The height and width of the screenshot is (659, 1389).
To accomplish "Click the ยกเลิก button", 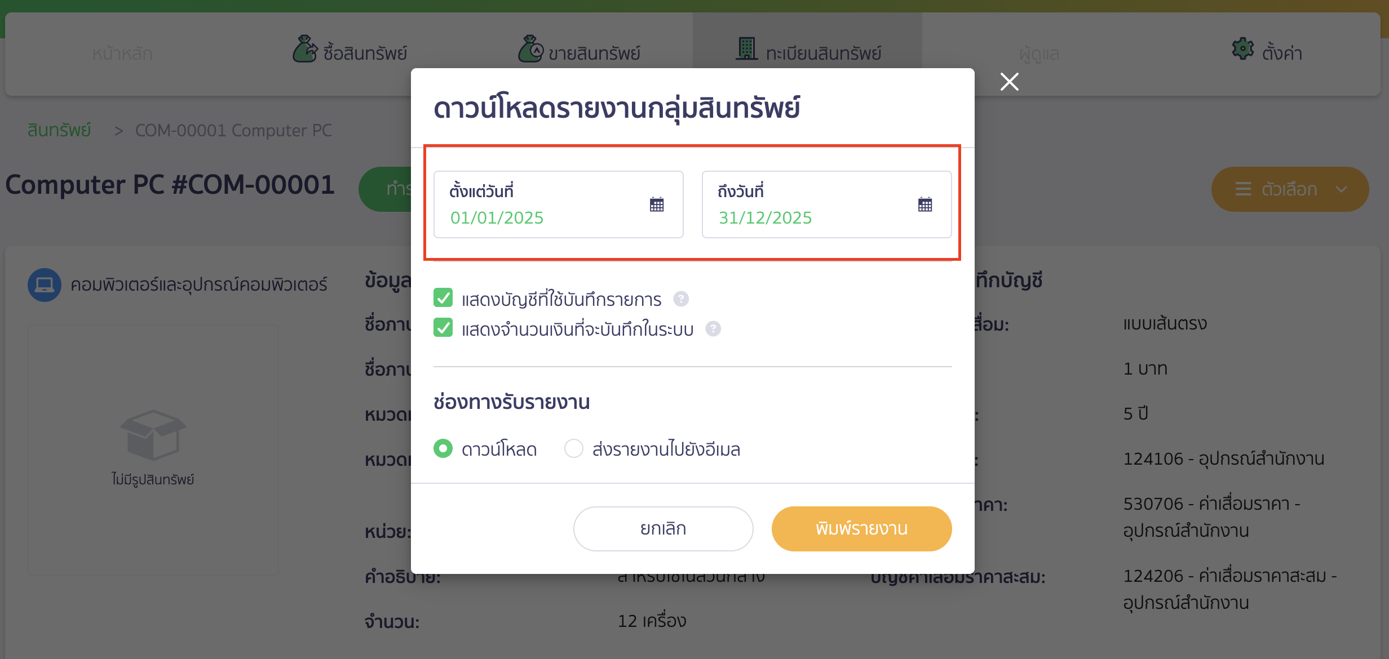I will click(x=663, y=528).
